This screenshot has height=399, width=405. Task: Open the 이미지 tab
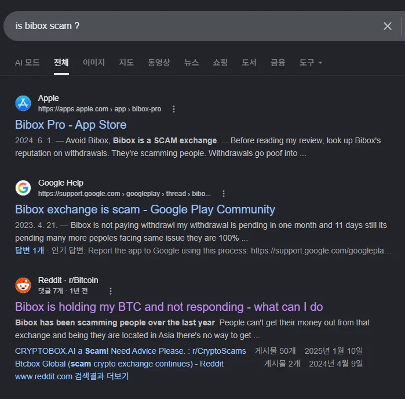click(94, 62)
